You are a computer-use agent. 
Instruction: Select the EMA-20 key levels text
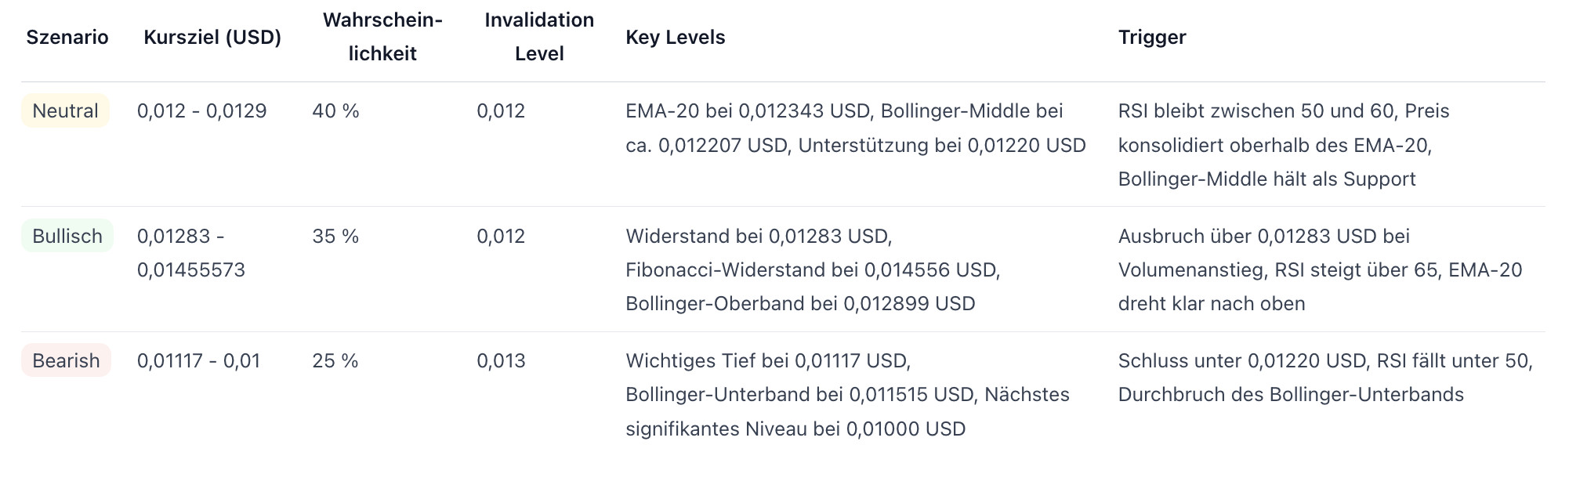pyautogui.click(x=855, y=128)
